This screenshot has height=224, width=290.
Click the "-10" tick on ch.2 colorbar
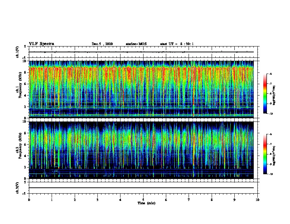tap(271, 174)
